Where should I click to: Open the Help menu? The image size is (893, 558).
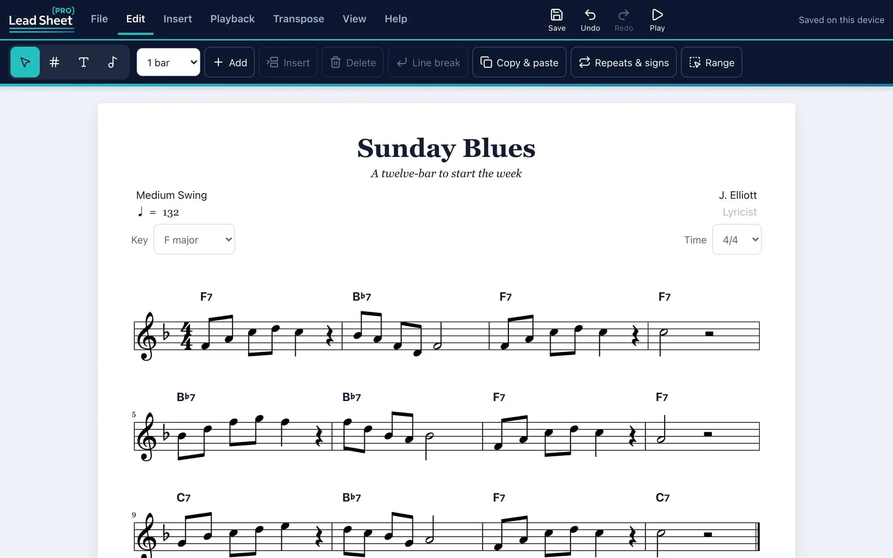pos(396,19)
